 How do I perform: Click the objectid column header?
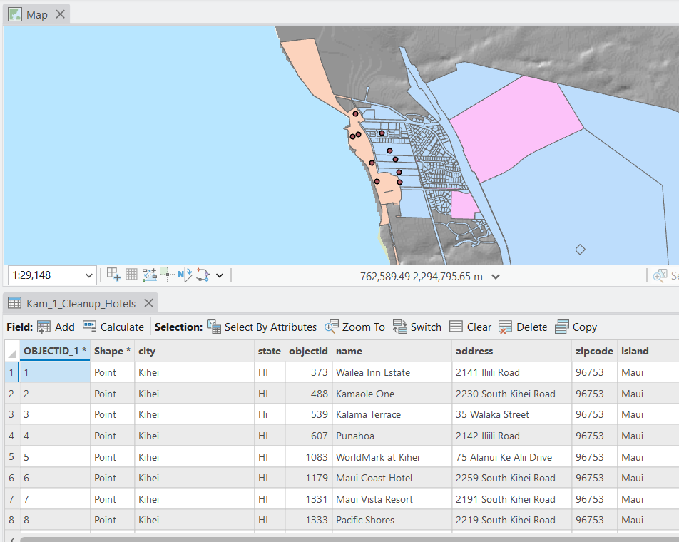click(308, 351)
